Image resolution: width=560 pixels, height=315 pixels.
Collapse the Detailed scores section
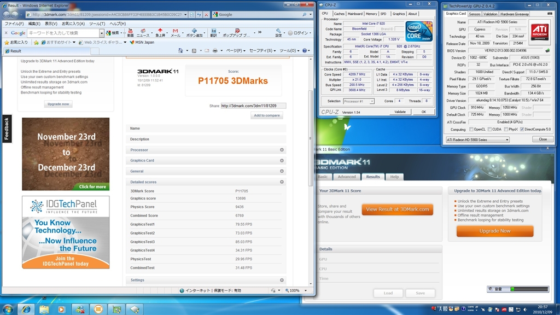tap(282, 182)
